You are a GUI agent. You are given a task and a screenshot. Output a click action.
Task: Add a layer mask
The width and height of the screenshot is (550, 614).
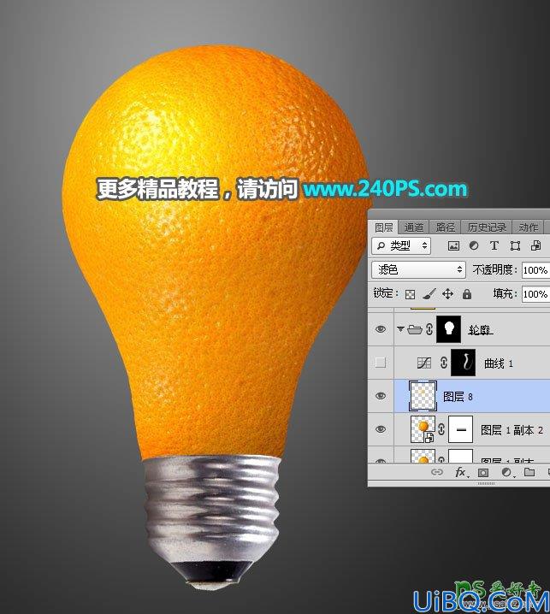click(x=483, y=473)
